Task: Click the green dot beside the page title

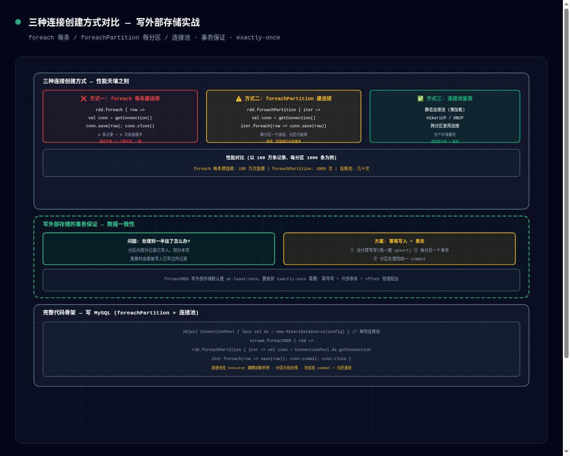Action: tap(18, 22)
